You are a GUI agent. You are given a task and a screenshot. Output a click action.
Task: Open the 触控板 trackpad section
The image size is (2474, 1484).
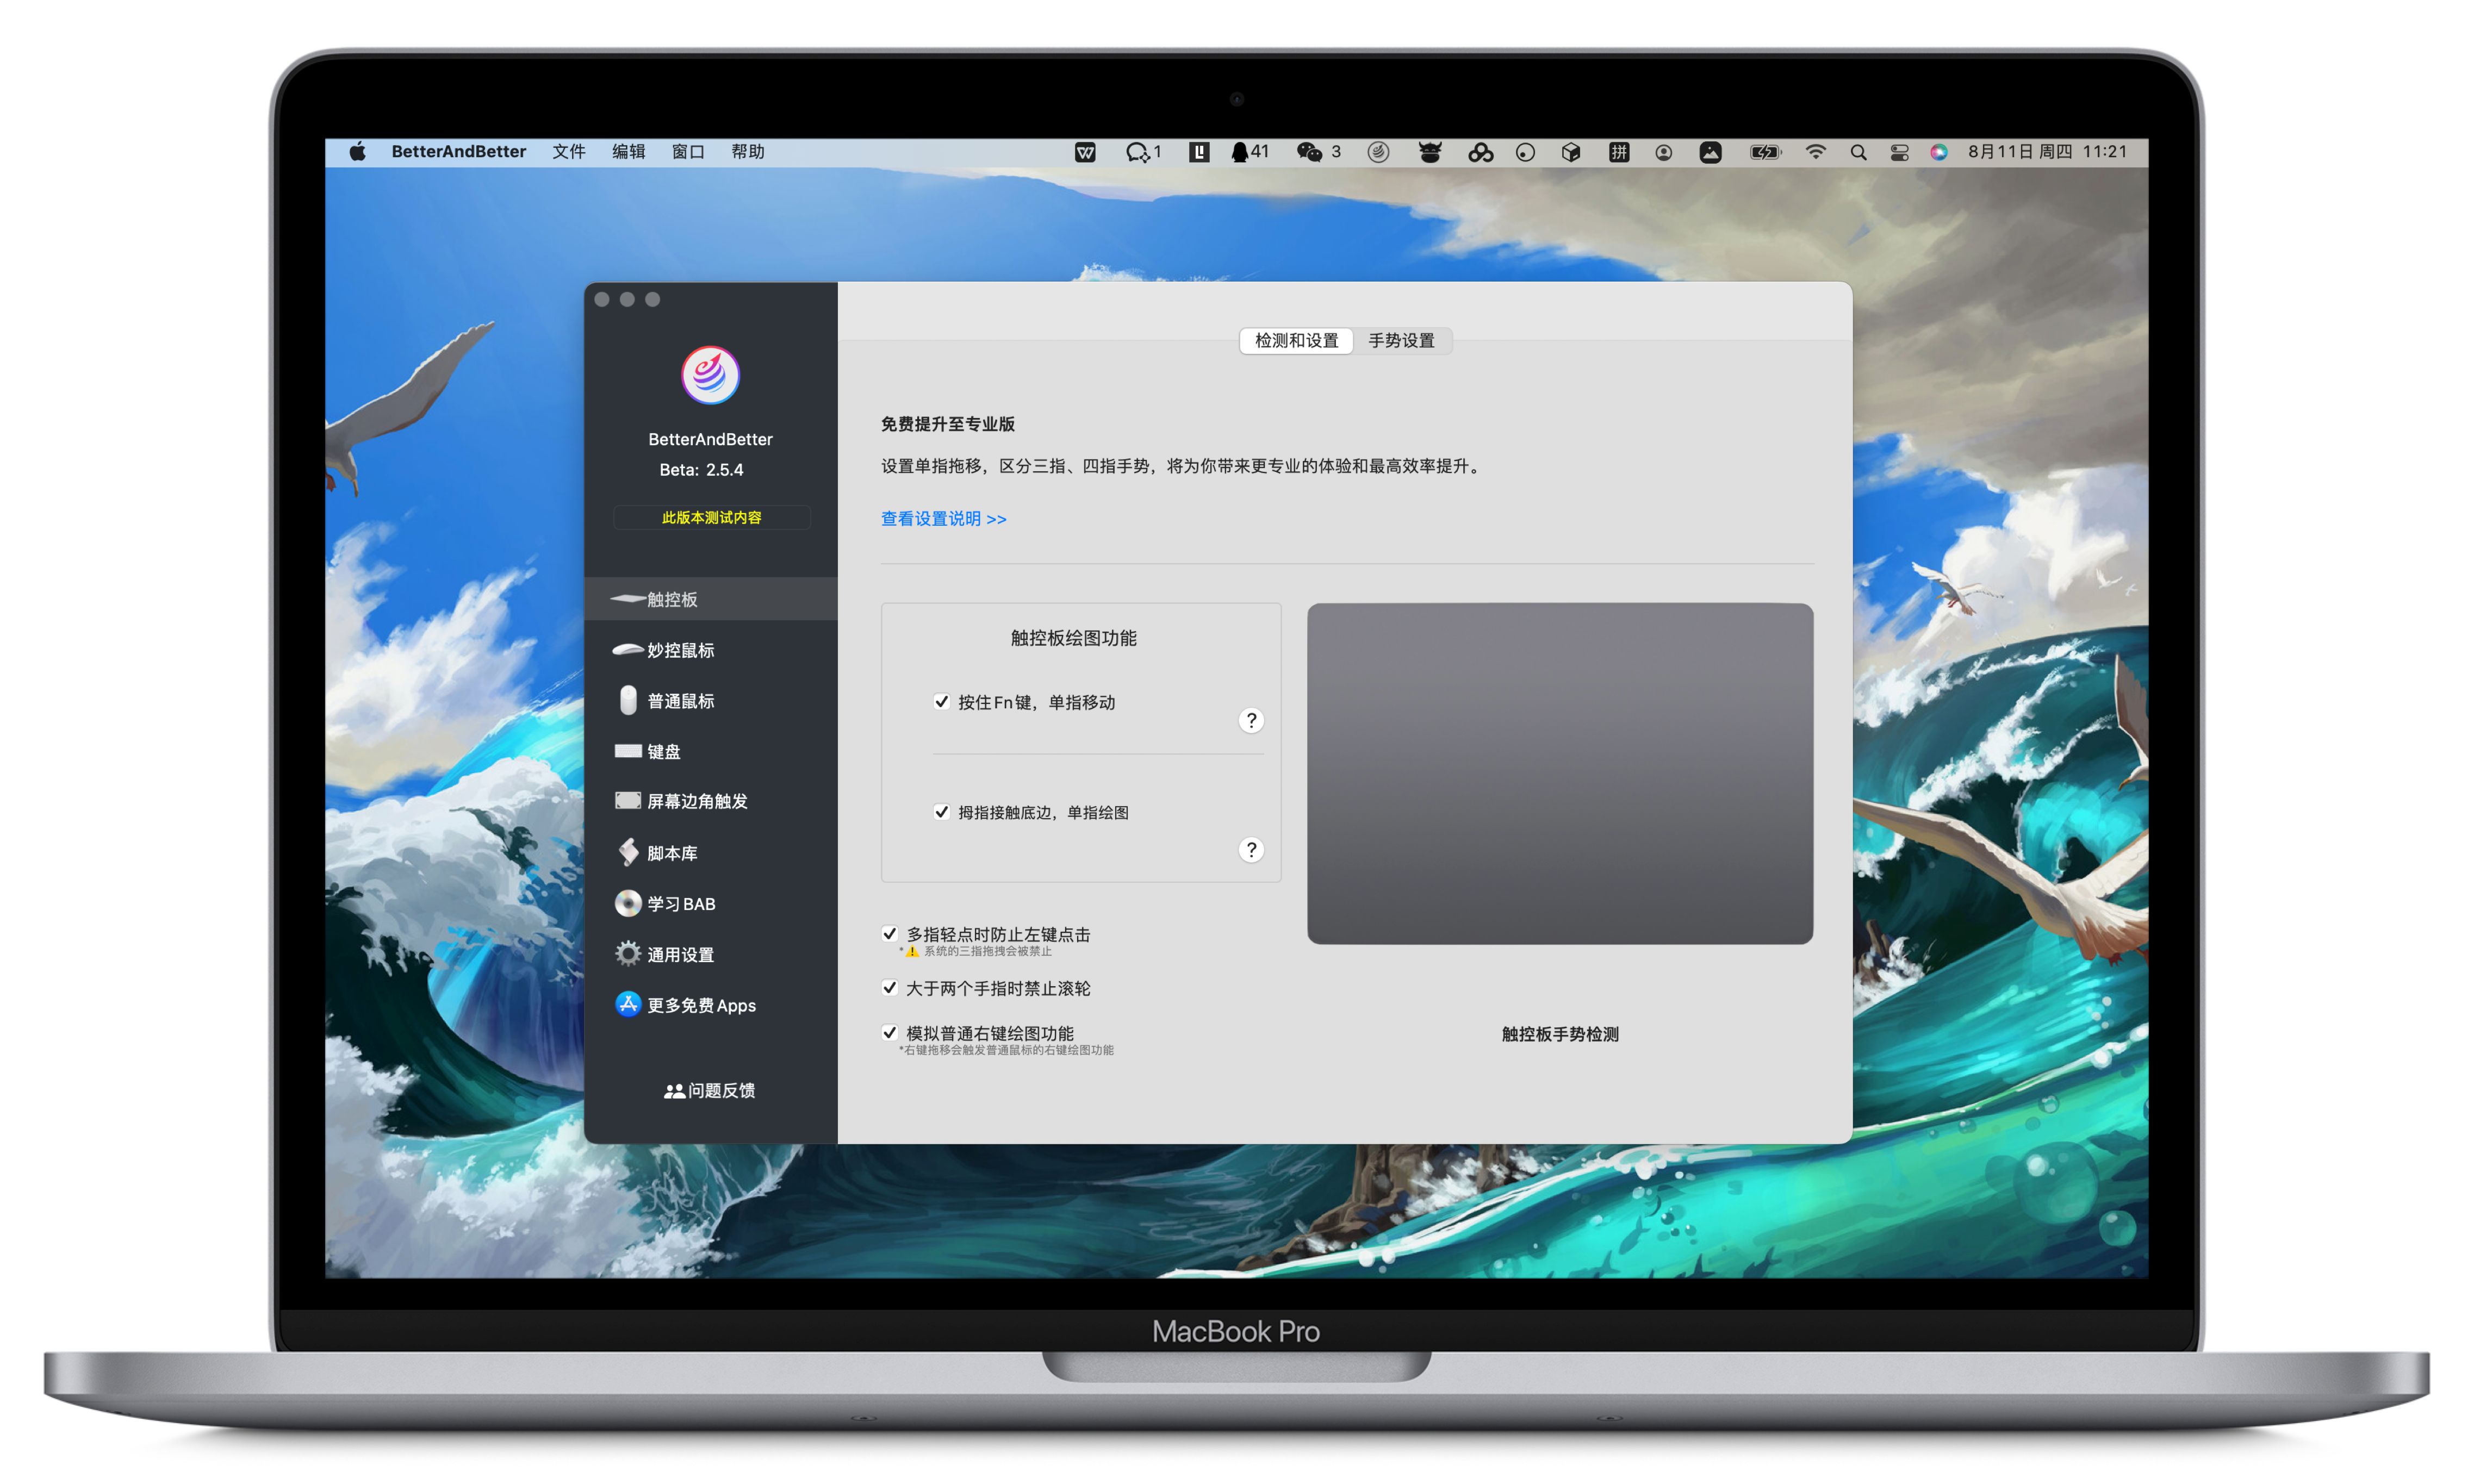click(710, 599)
